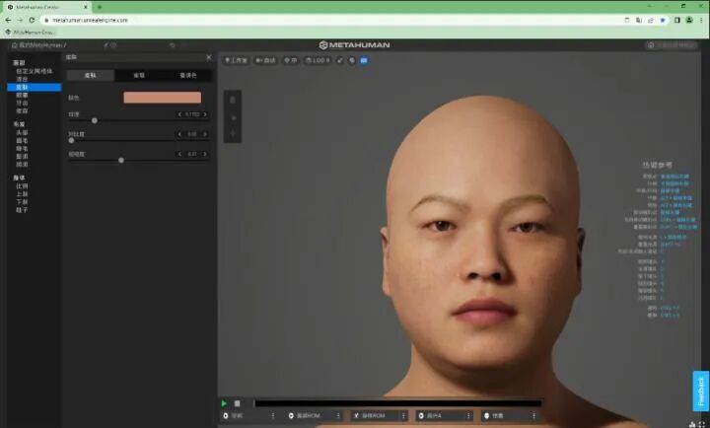The width and height of the screenshot is (710, 428).
Task: Click the black animation timeline bar
Action: [398, 403]
